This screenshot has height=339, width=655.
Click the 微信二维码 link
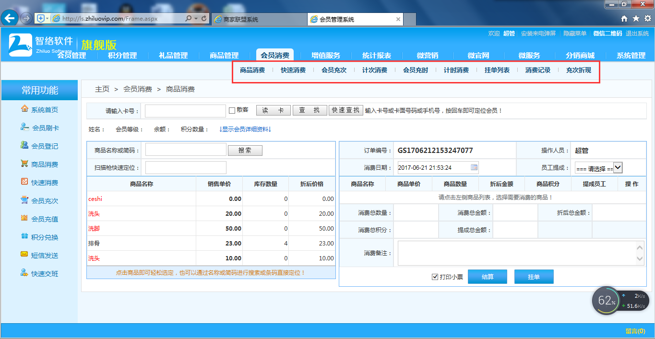point(607,34)
